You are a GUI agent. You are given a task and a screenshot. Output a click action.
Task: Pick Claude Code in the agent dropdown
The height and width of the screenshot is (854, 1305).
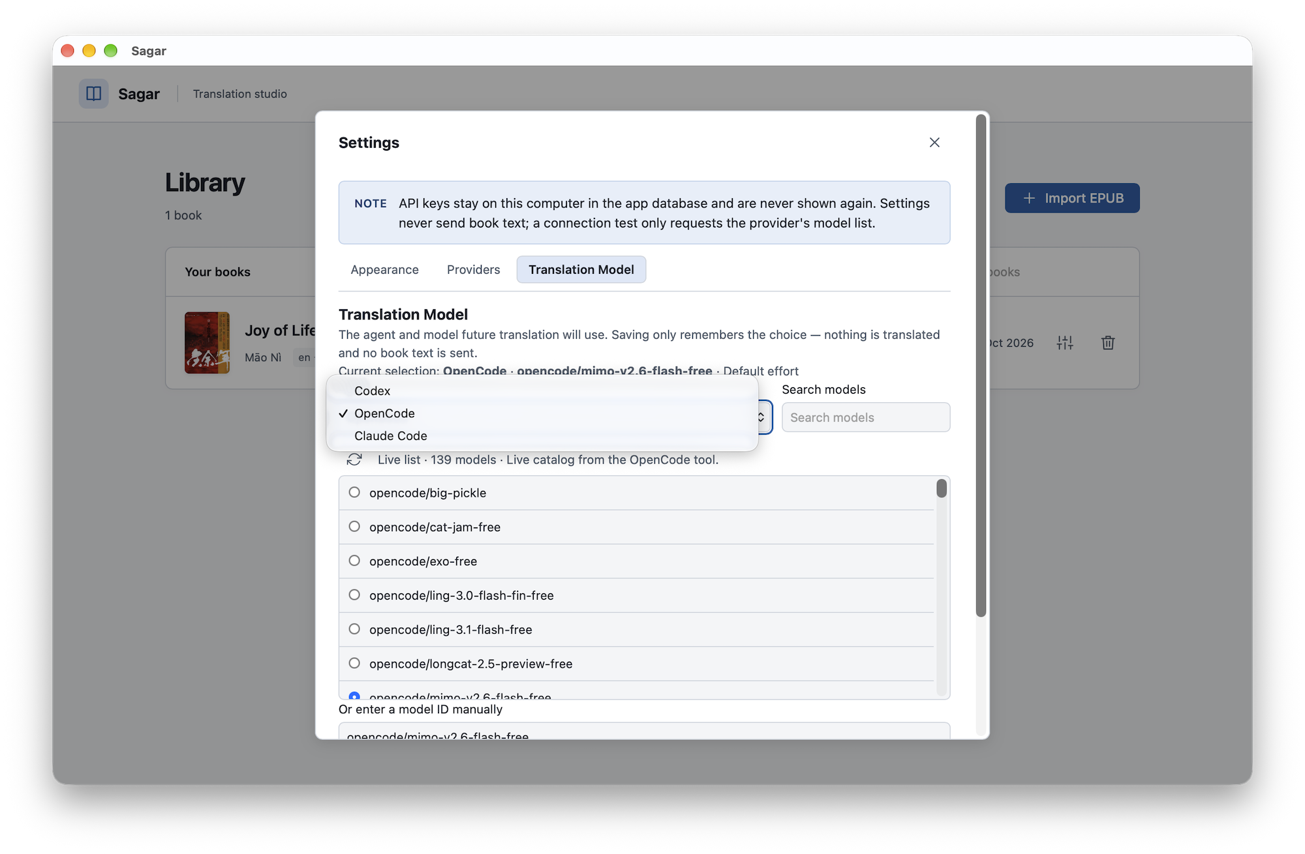pyautogui.click(x=542, y=435)
